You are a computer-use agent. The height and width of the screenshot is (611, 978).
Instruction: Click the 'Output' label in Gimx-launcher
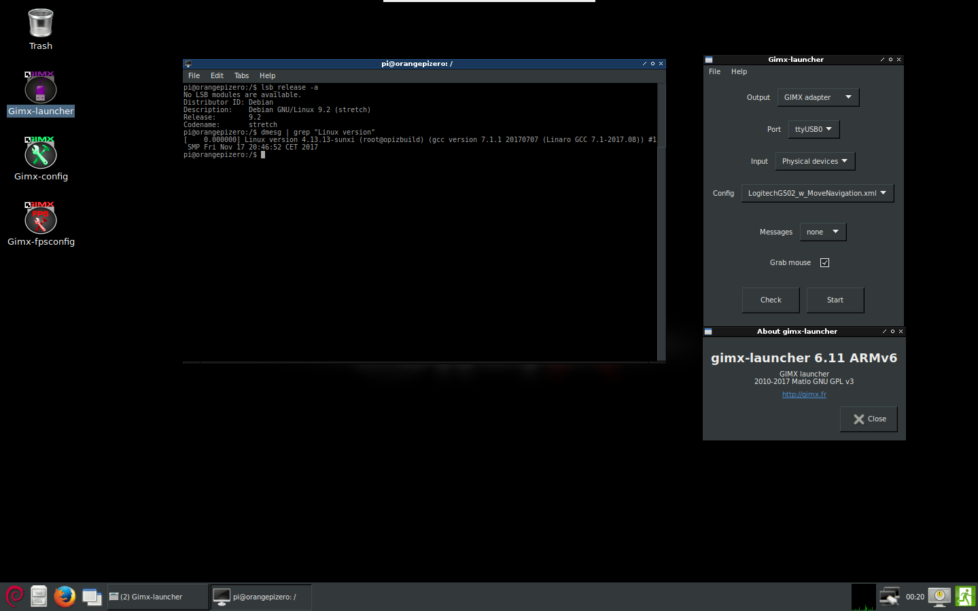point(758,97)
